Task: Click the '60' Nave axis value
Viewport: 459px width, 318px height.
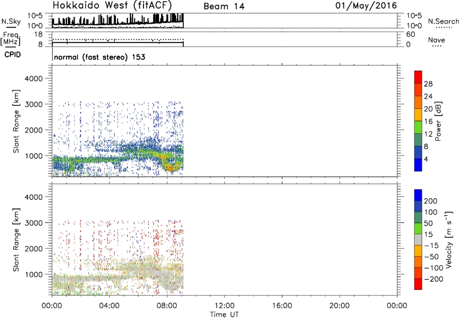Action: coord(410,34)
